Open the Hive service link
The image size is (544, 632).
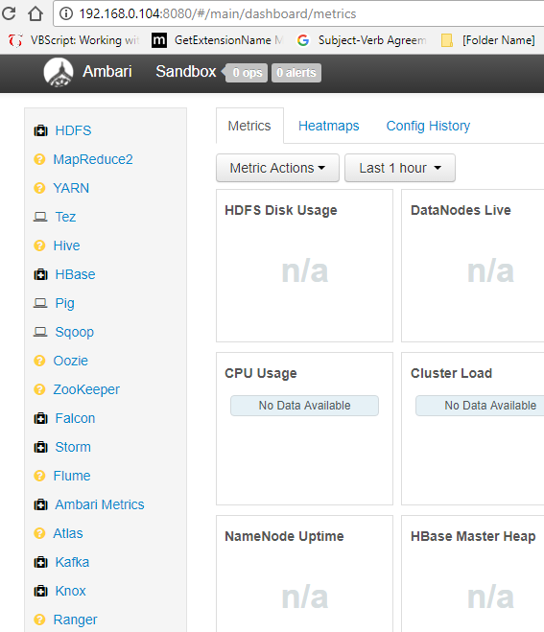(66, 246)
